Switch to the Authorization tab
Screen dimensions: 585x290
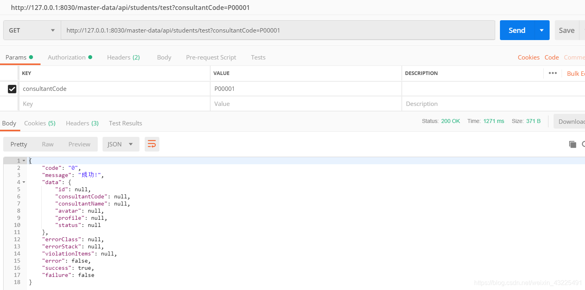click(70, 57)
